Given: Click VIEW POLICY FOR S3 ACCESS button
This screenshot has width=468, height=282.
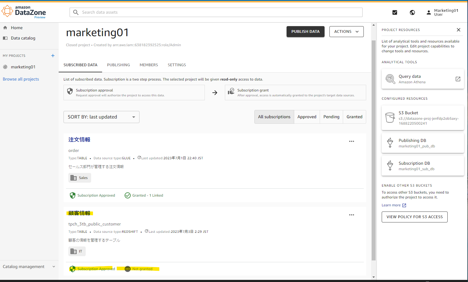Looking at the screenshot, I should pyautogui.click(x=415, y=217).
